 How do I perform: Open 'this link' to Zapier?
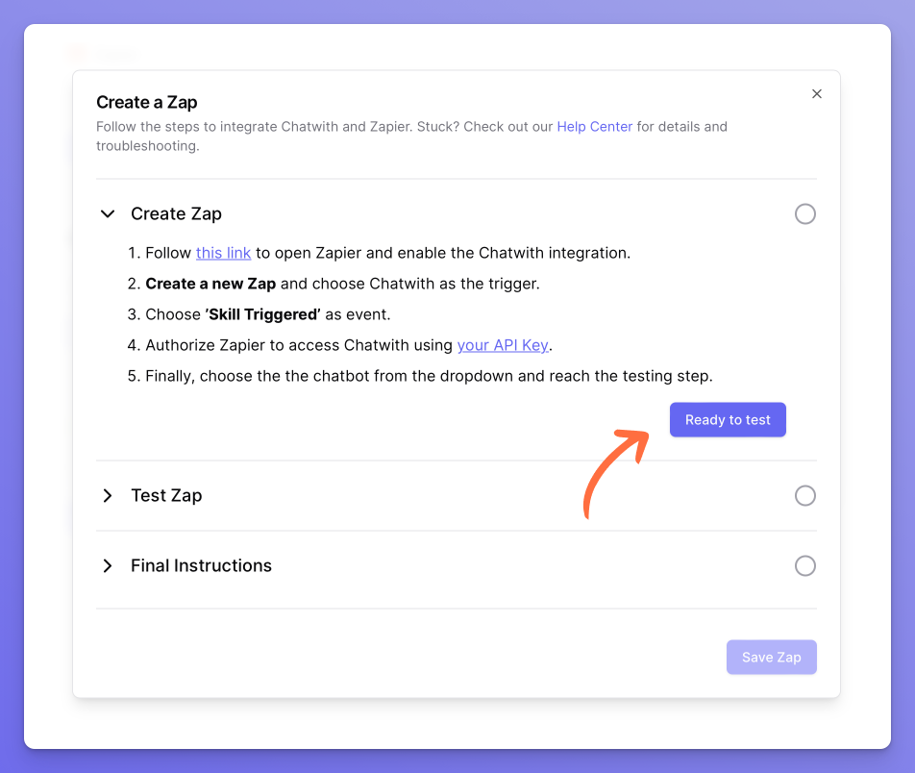[223, 254]
